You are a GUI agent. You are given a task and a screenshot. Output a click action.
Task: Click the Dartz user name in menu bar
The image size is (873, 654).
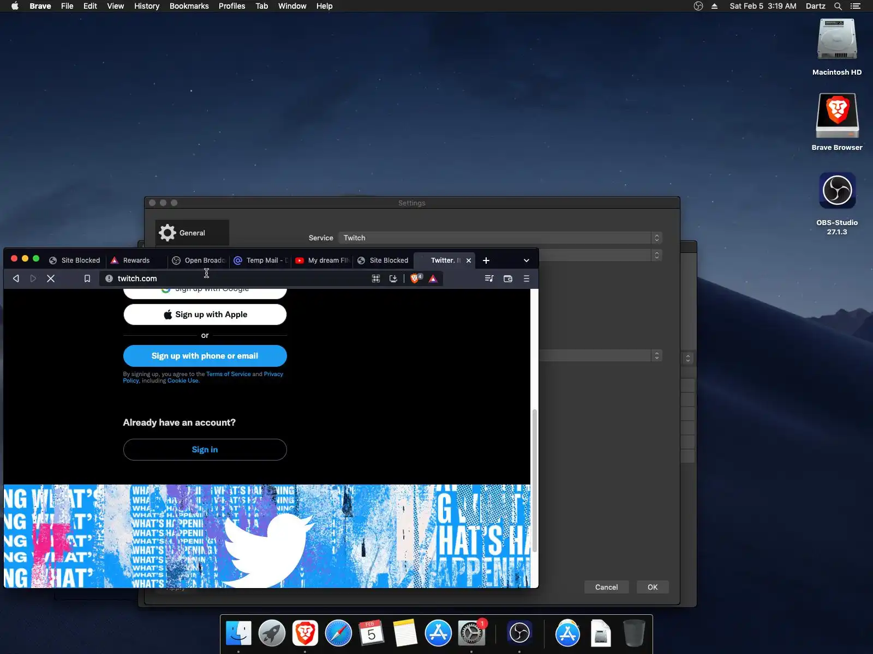[816, 6]
